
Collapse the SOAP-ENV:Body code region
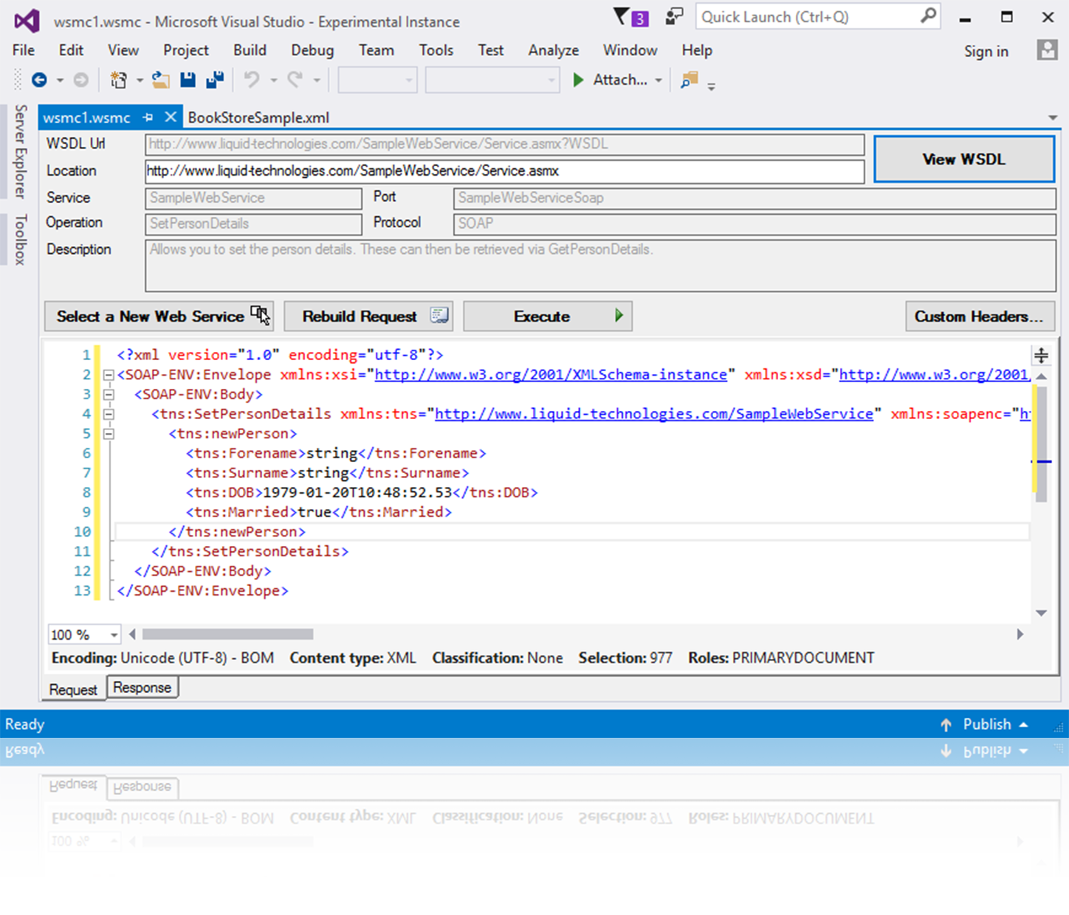coord(109,394)
